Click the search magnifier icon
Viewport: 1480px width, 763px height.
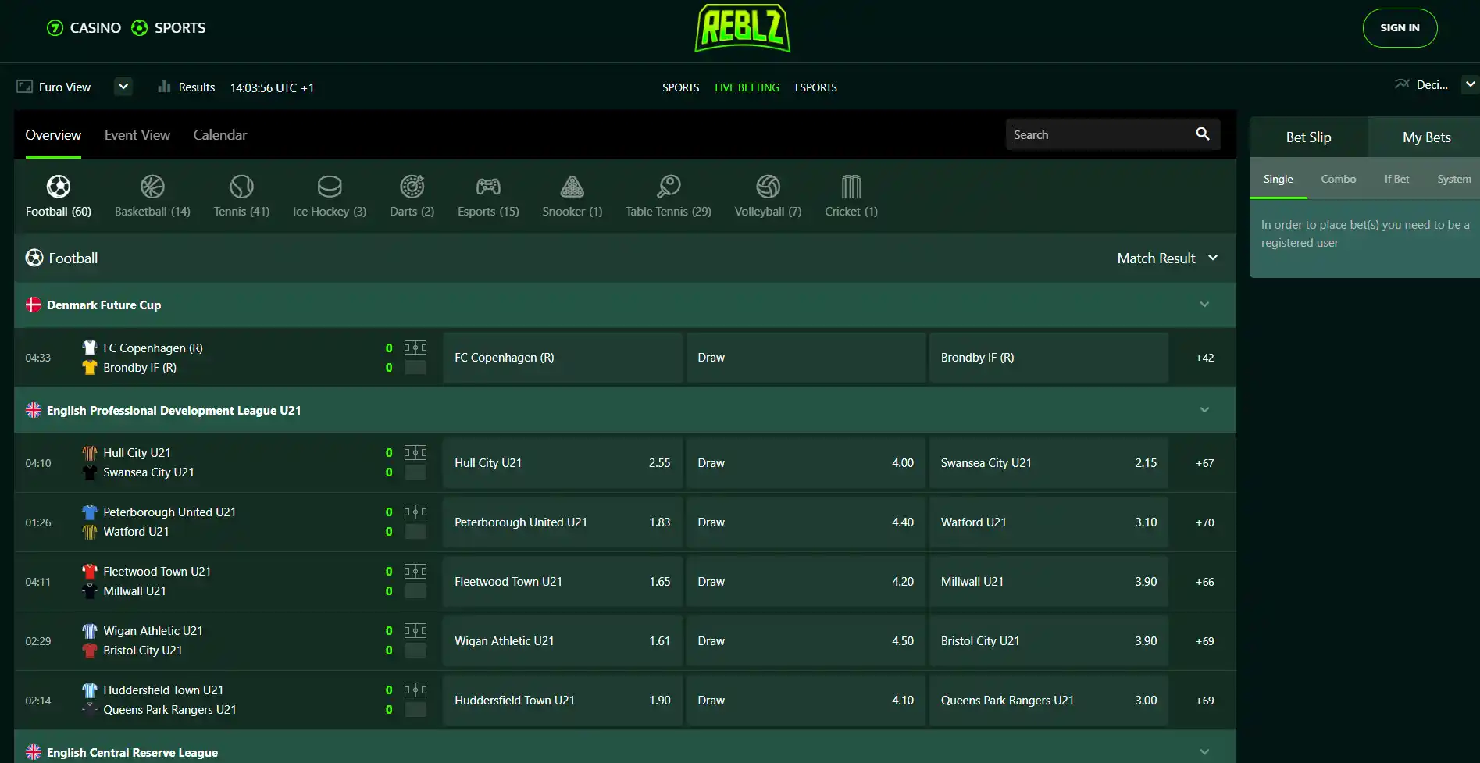click(x=1203, y=134)
